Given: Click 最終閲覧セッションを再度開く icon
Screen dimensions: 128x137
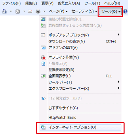Looking at the screenshot, I should click(x=43, y=25).
